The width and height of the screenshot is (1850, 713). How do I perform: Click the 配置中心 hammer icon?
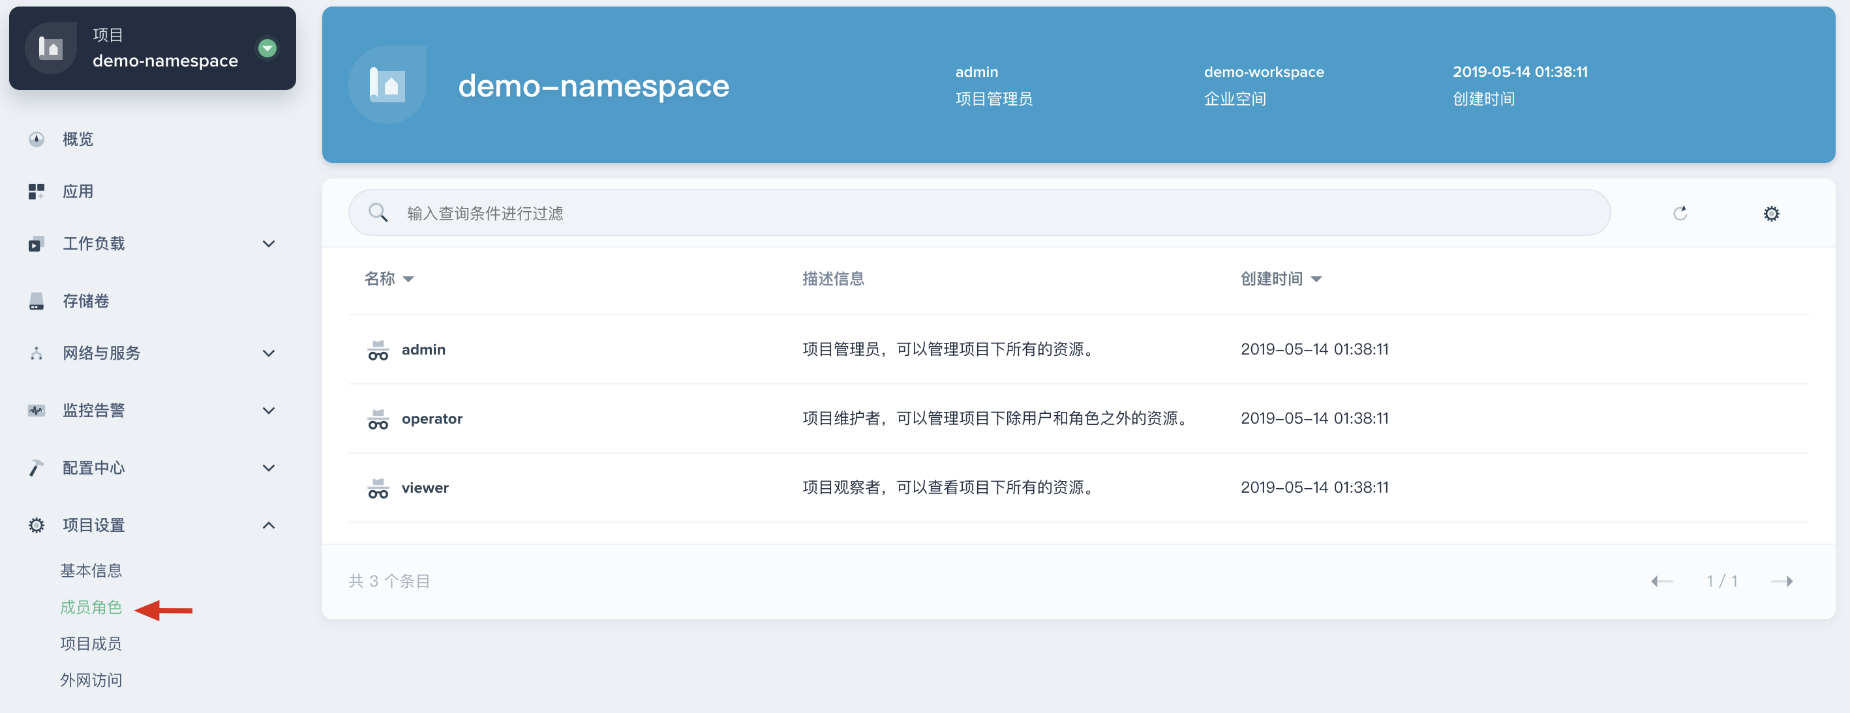point(36,468)
